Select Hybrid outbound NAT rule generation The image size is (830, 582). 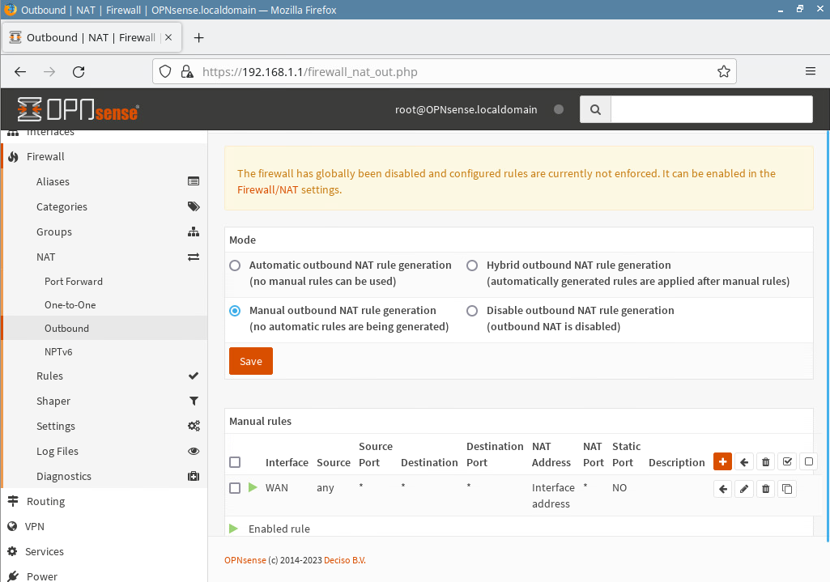(472, 265)
